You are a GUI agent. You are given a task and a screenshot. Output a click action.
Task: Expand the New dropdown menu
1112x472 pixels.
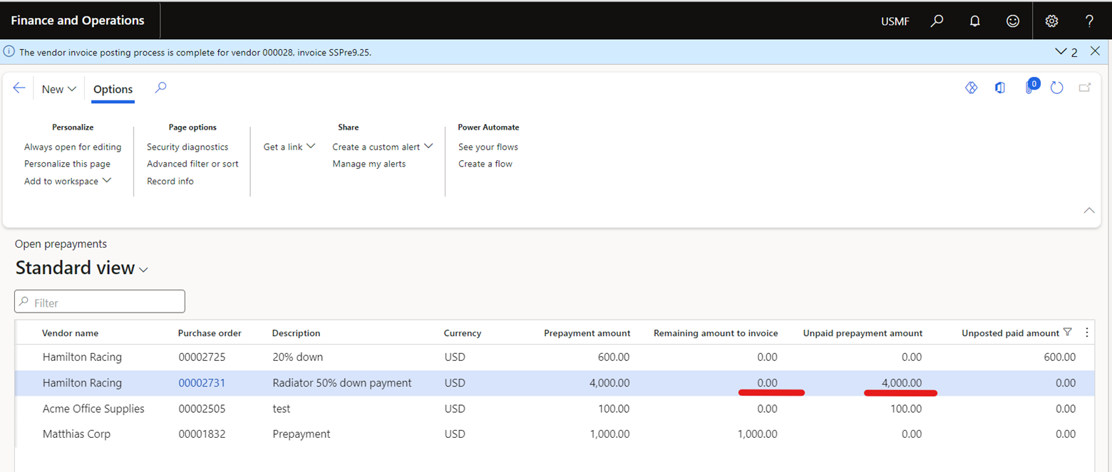tap(58, 89)
